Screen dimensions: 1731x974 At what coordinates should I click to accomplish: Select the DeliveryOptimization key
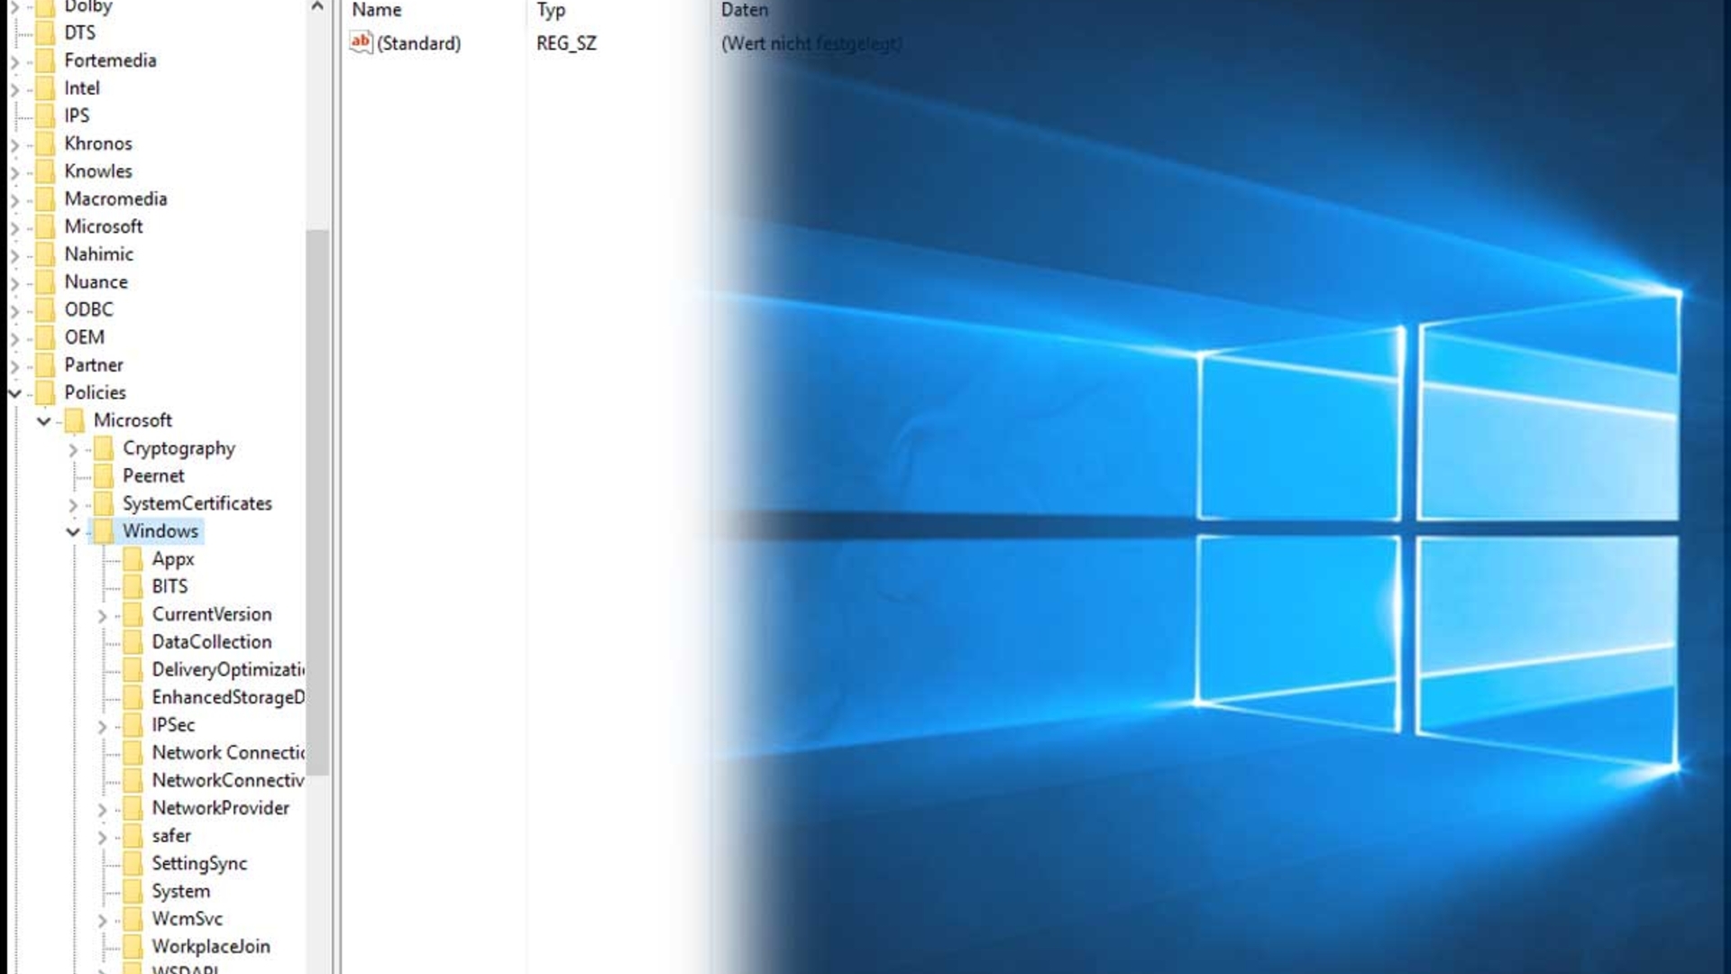point(227,670)
